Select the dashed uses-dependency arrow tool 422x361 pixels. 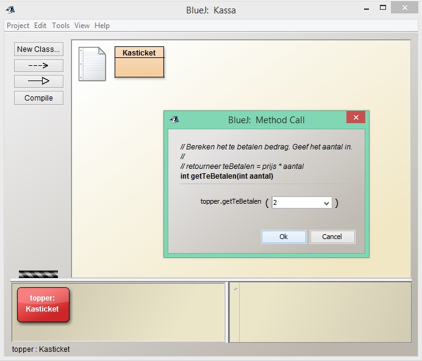(x=39, y=65)
